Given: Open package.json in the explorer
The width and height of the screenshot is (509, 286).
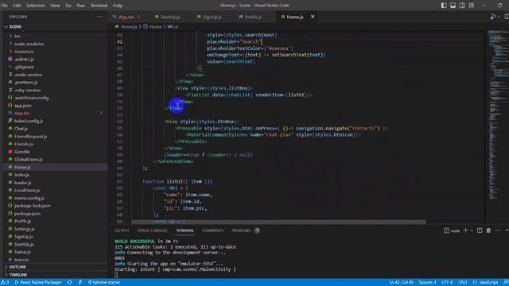Looking at the screenshot, I should [x=27, y=214].
